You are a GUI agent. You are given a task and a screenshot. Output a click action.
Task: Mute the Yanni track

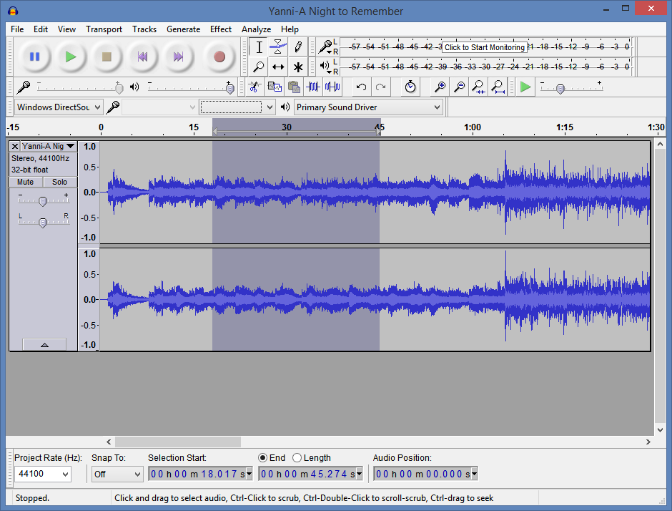26,182
